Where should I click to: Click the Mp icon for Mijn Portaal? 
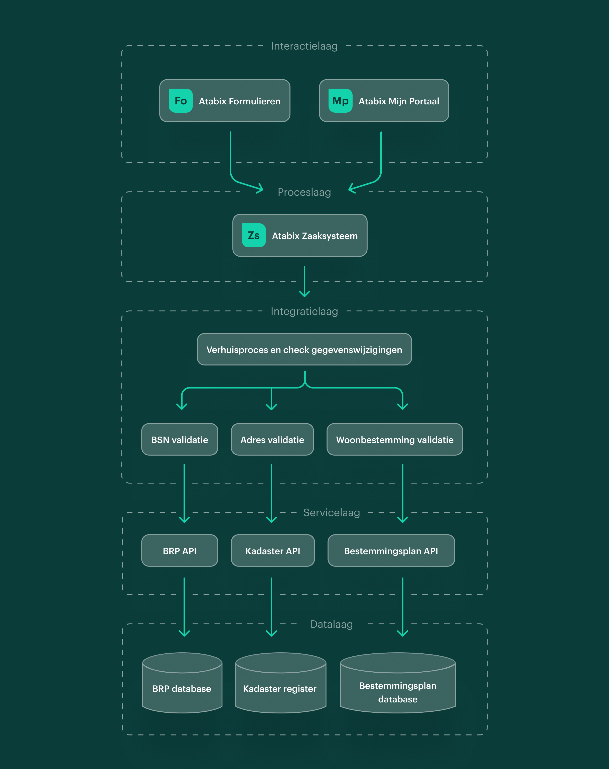(340, 101)
